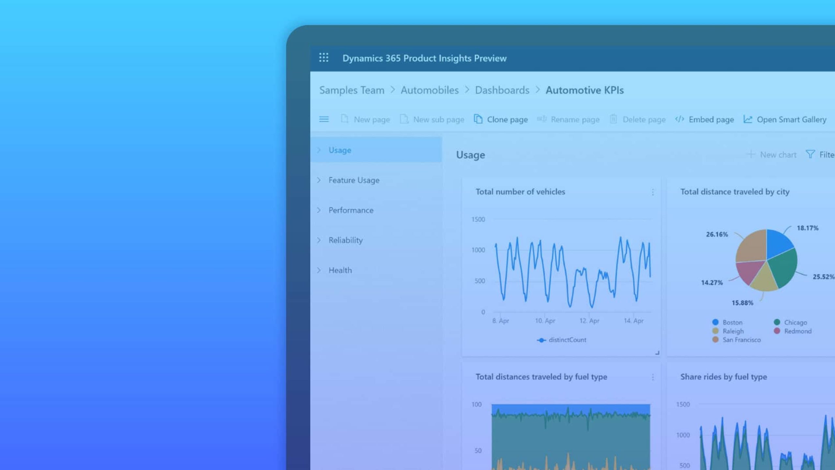Expand the Feature Usage section
835x470 pixels.
coord(319,180)
